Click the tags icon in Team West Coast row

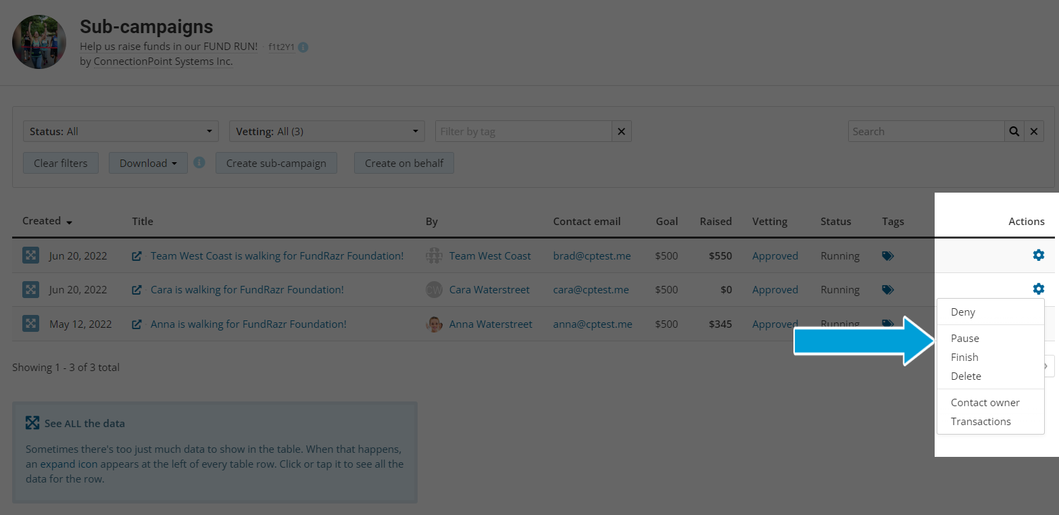click(x=888, y=256)
